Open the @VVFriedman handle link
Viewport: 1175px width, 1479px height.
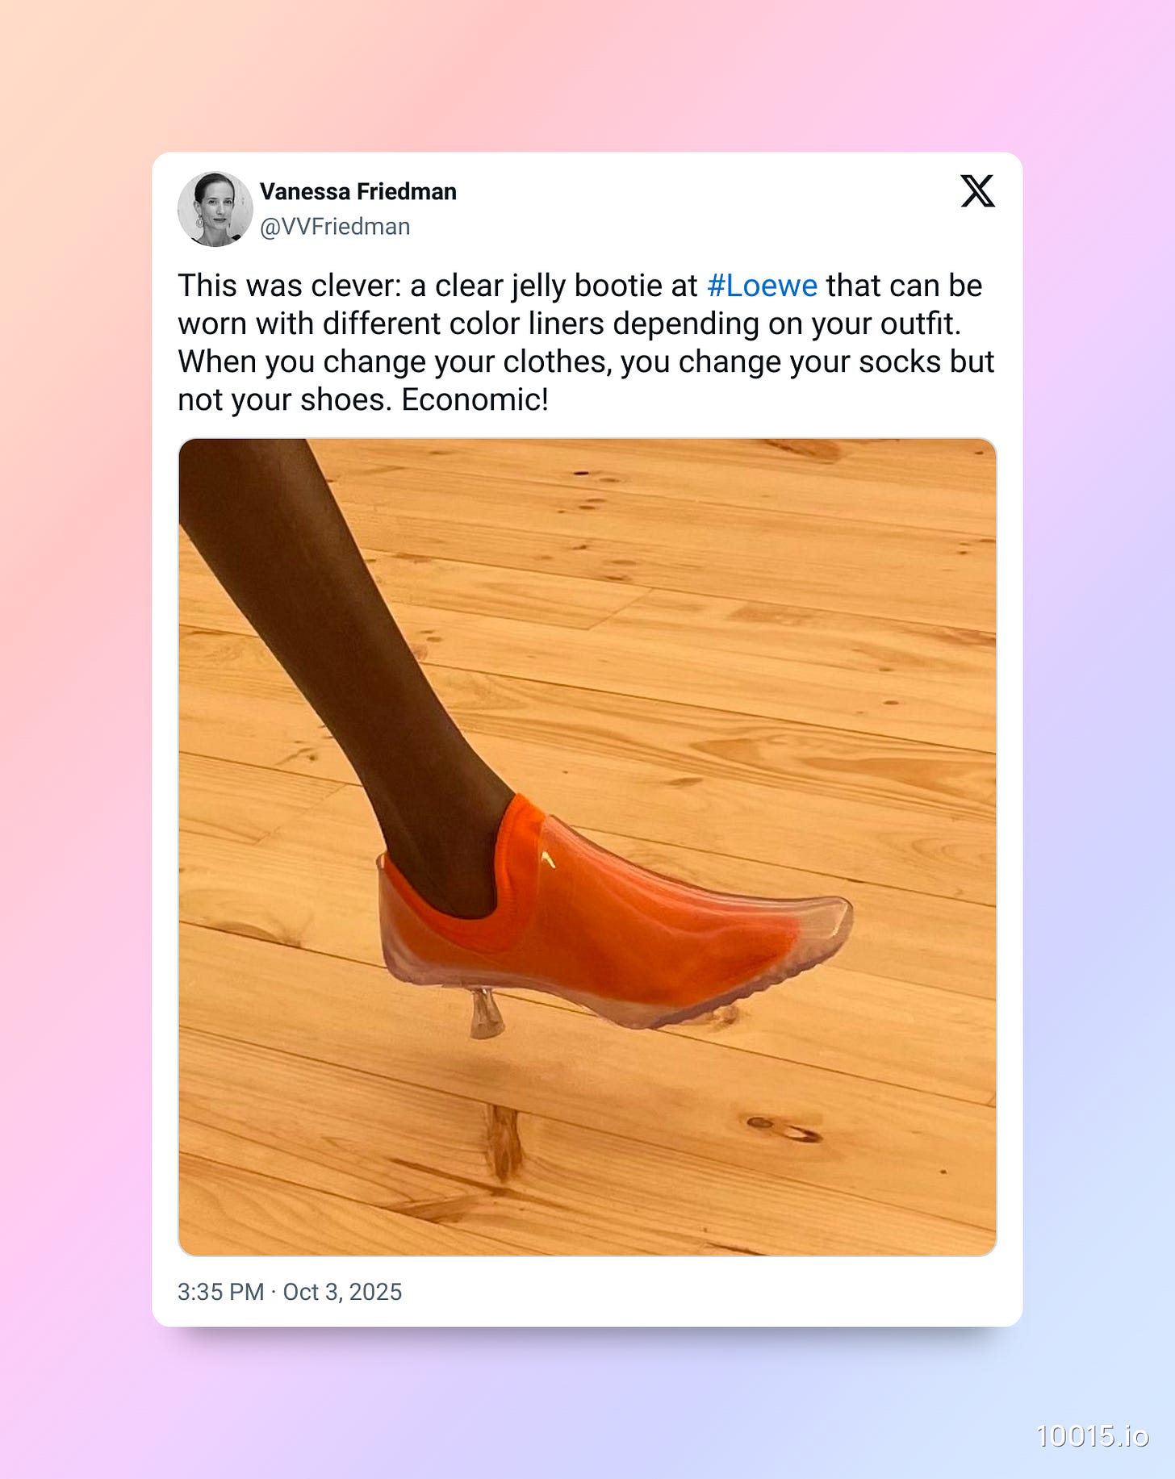(x=335, y=227)
